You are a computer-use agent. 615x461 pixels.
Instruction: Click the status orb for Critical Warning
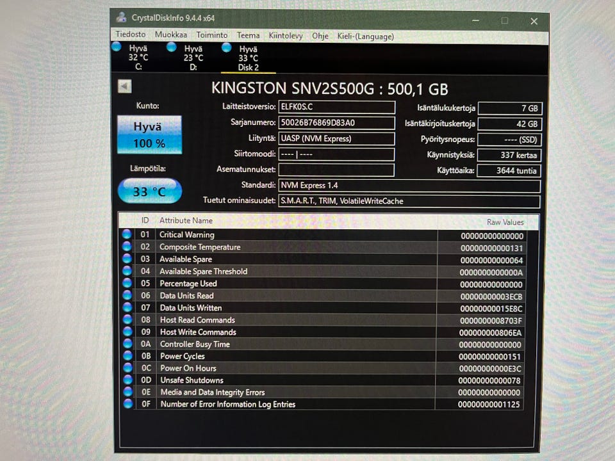coord(127,234)
